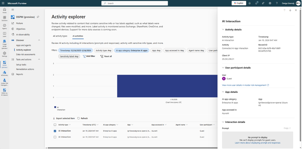View more user details in insider risk management
This screenshot has width=302, height=149.
(x=245, y=85)
